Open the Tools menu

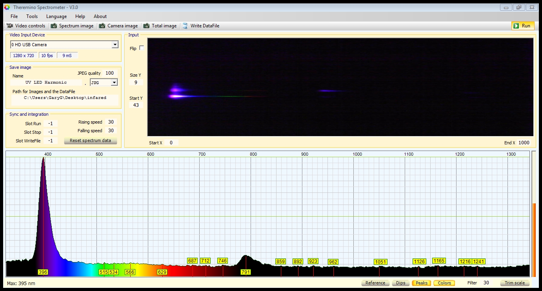32,16
